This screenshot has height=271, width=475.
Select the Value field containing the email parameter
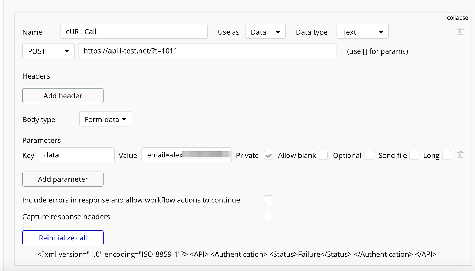(187, 155)
